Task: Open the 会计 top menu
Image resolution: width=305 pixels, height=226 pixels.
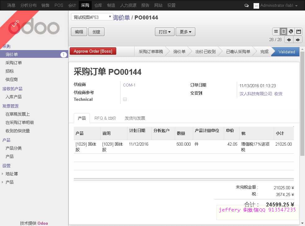Action: pos(72,5)
